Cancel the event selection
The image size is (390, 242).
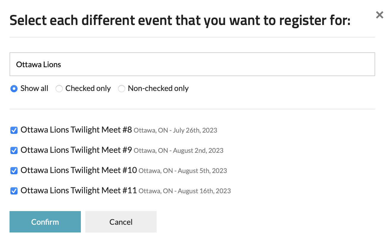pyautogui.click(x=121, y=222)
